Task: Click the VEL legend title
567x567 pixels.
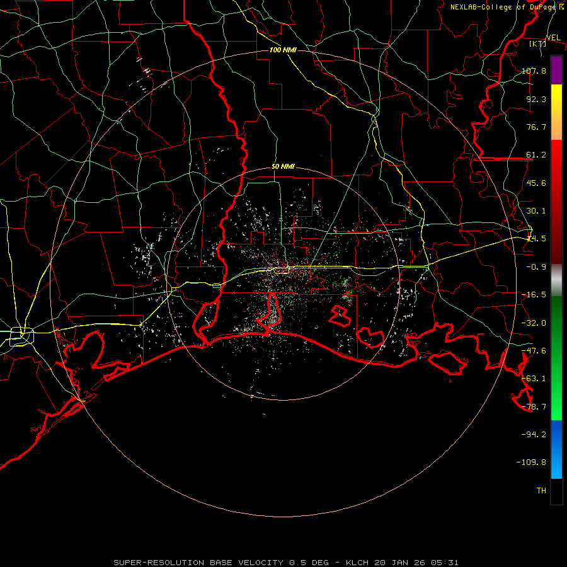Action: (x=553, y=38)
